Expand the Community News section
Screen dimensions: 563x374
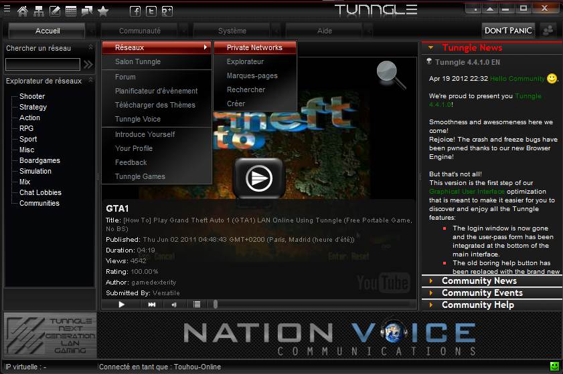click(x=431, y=281)
